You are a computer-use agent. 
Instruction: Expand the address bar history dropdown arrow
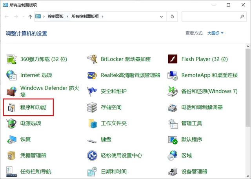[161, 16]
